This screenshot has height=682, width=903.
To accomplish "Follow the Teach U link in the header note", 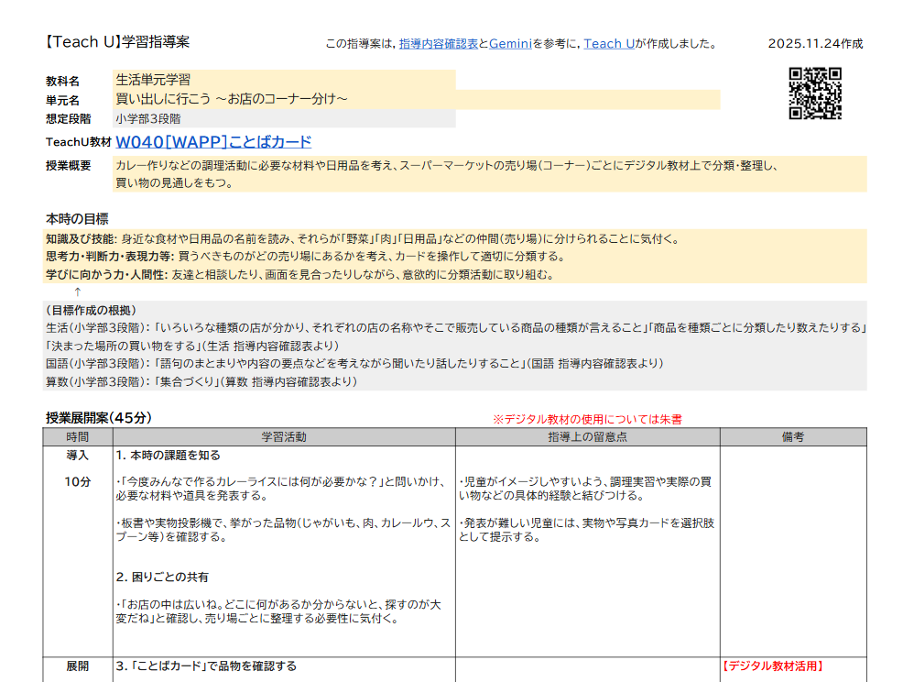I will click(609, 44).
